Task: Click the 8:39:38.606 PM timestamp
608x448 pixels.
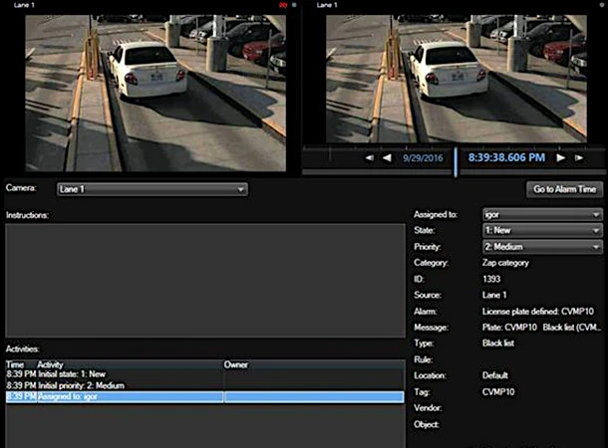Action: [x=506, y=157]
